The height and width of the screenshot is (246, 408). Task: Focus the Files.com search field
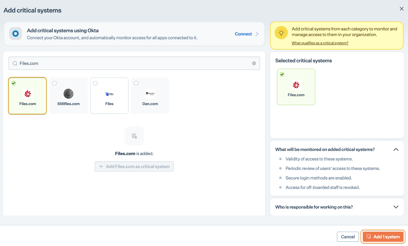(x=134, y=63)
